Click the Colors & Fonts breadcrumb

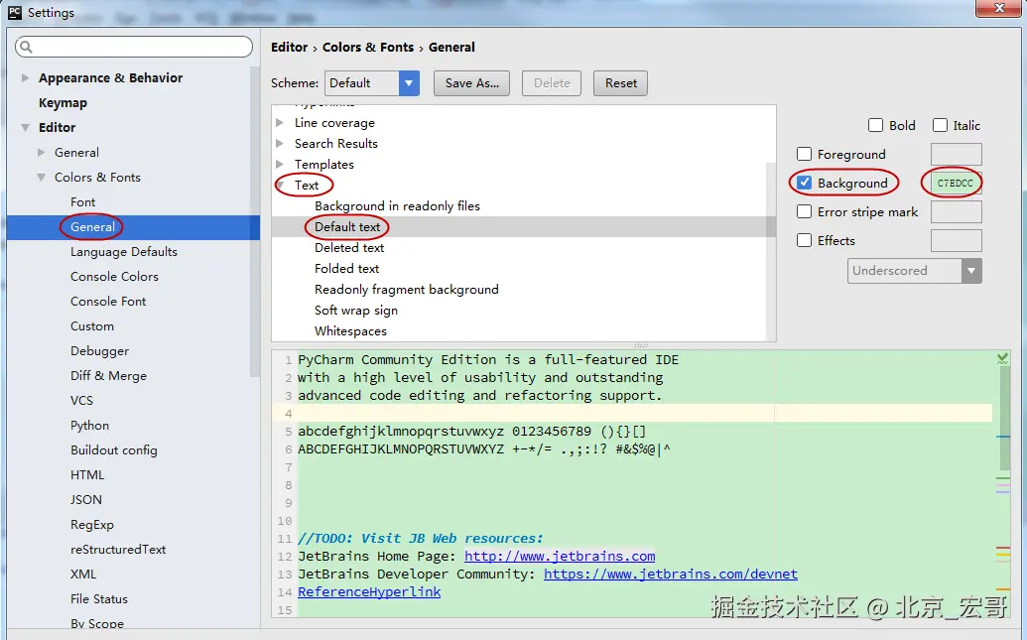[368, 48]
